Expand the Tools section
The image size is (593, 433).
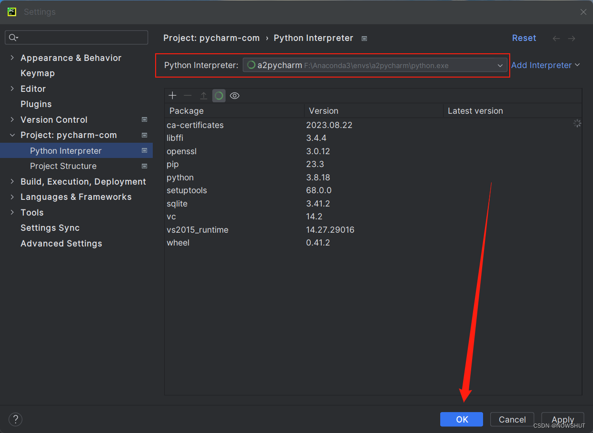[12, 212]
